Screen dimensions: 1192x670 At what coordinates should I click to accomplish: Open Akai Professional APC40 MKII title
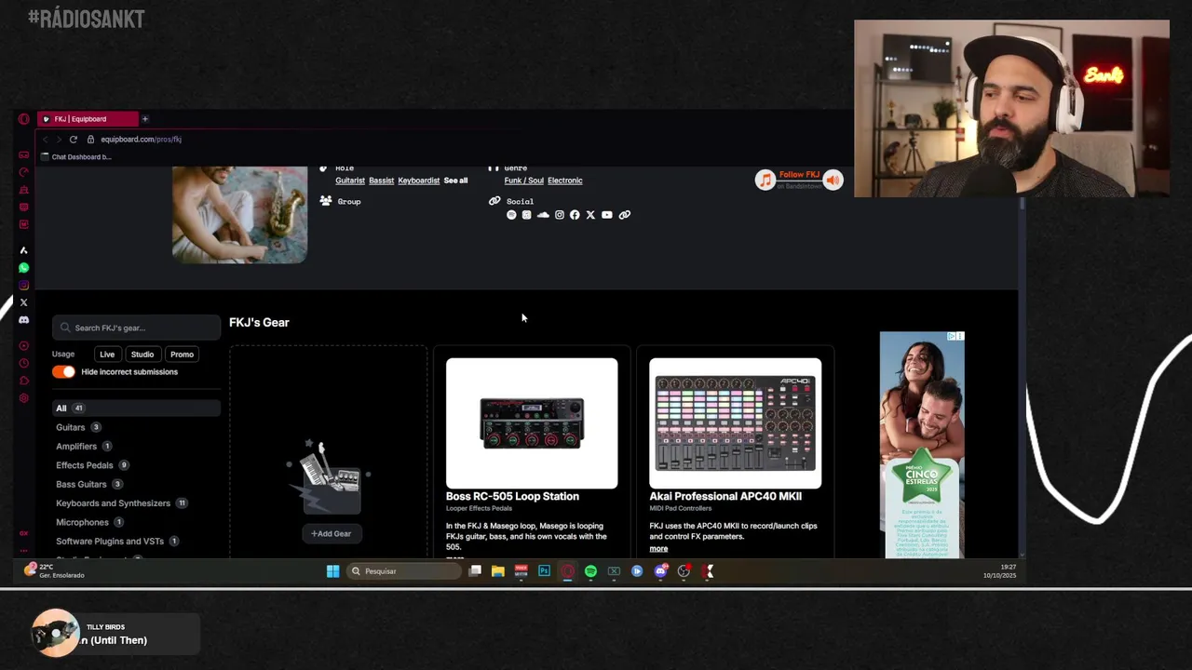click(725, 497)
